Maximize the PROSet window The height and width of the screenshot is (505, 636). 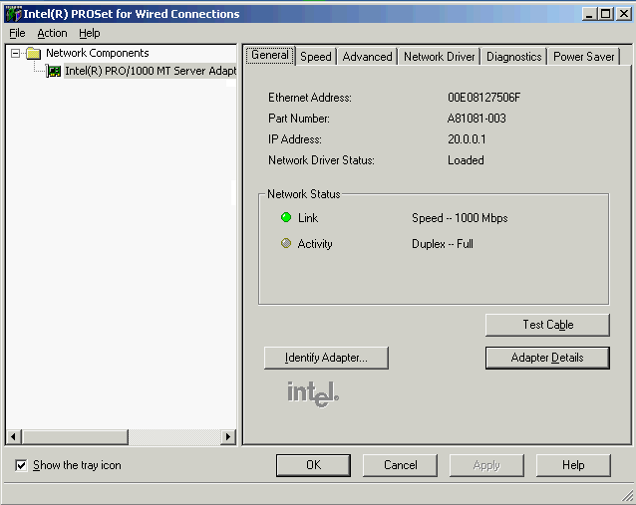pos(605,14)
